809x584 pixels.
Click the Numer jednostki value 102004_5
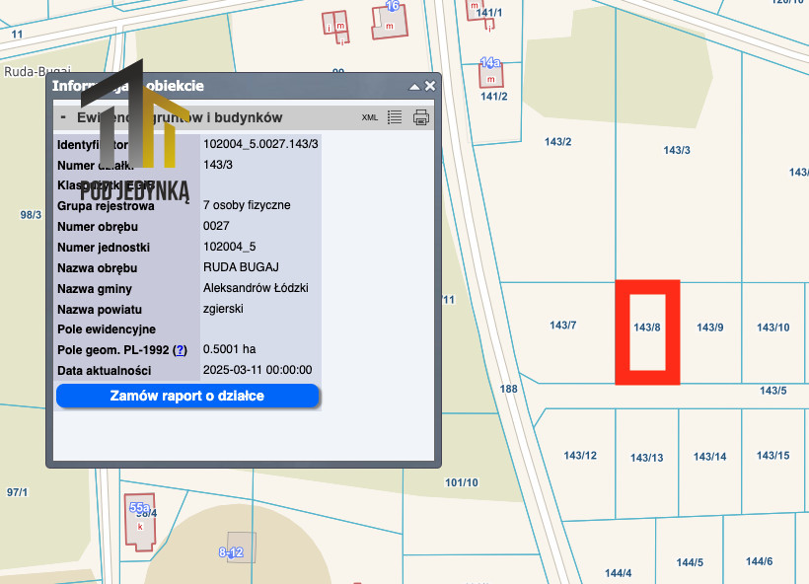coord(230,247)
